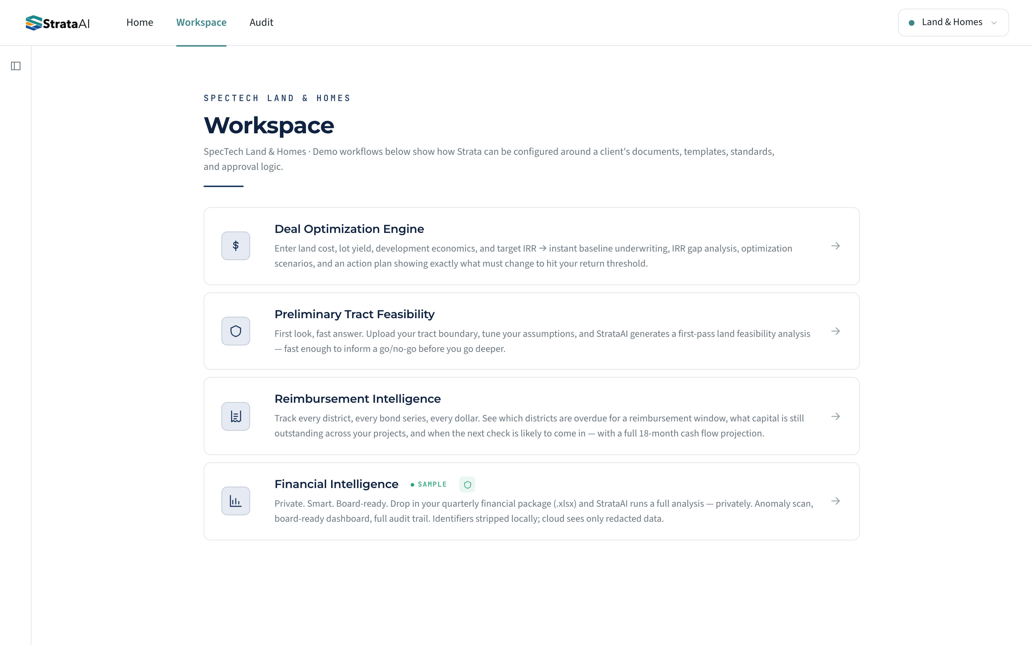Viewport: 1032px width, 645px height.
Task: Click the green status dot in Land & Homes selector
Action: pos(911,23)
